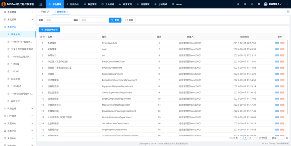The image size is (291, 146).
Task: Expand 文档中心 in the sidebar
Action: [18, 138]
